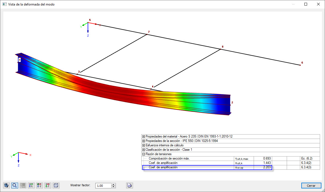This screenshot has height=192, width=325.
Task: Decrease Mostrar factor with the down stepper
Action: [x=113, y=186]
